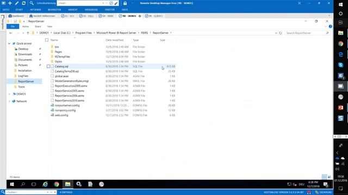Click the Edge icon in host taskbar
Viewport: 348px width, 195px height.
click(x=341, y=54)
